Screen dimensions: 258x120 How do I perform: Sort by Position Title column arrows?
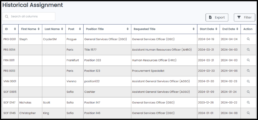[x=127, y=29]
